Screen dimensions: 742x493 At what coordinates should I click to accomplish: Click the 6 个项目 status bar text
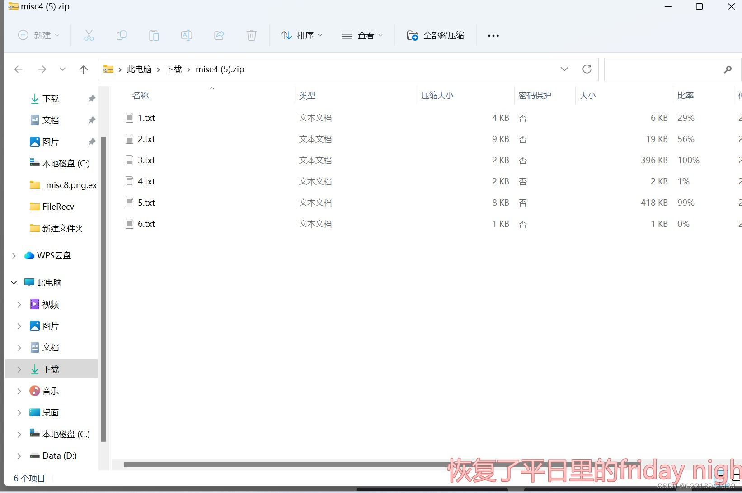pyautogui.click(x=29, y=478)
